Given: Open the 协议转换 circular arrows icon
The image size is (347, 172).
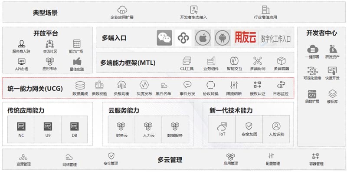Looking at the screenshot, I should pos(211,85).
